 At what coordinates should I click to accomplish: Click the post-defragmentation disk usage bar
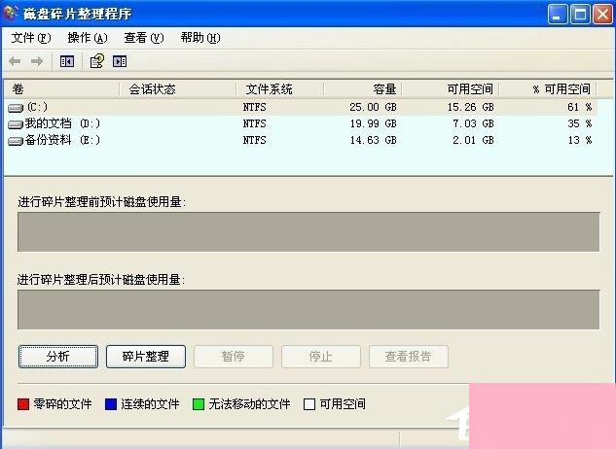(x=308, y=310)
